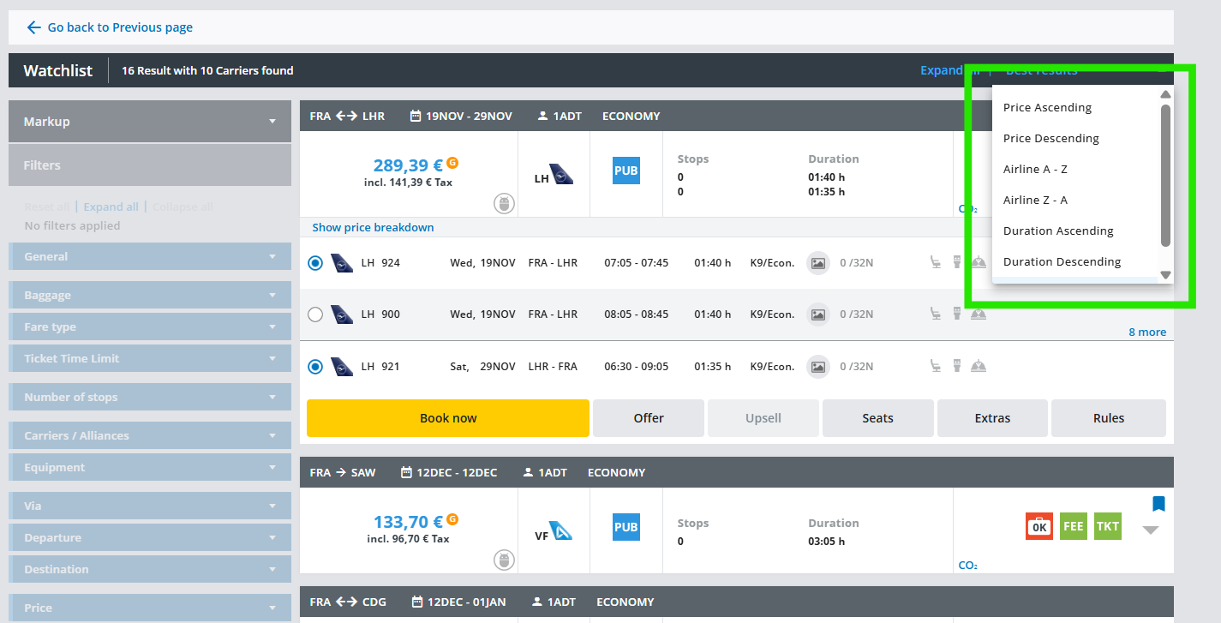Select the LH 924 flight radio button
Viewport: 1221px width, 623px height.
(x=315, y=263)
